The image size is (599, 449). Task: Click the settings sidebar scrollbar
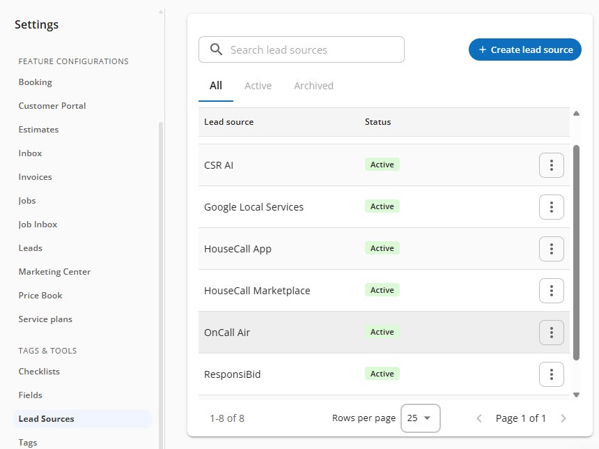click(161, 285)
